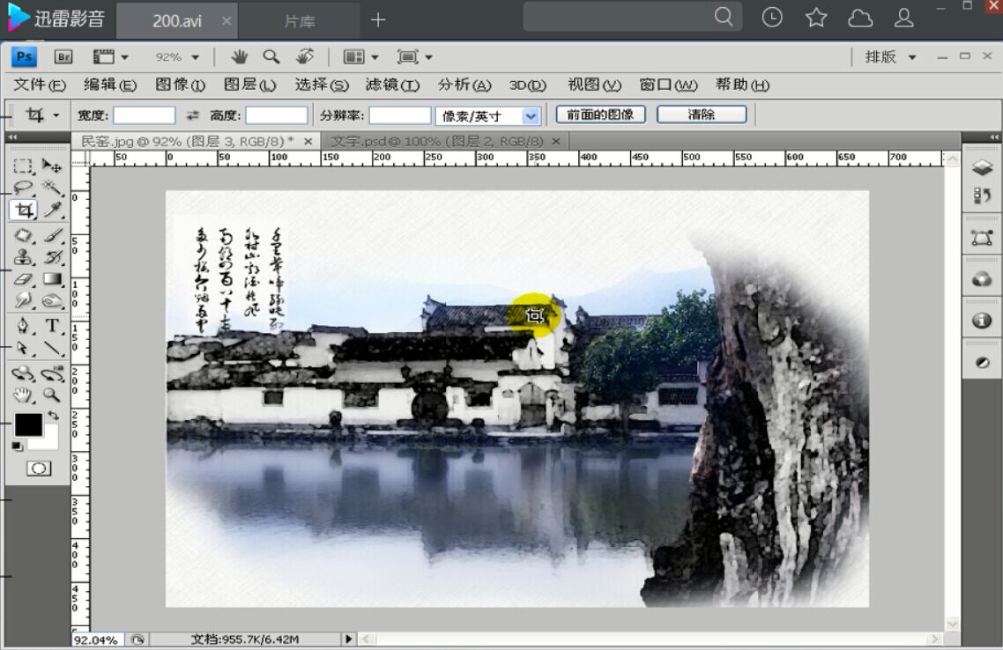Viewport: 1003px width, 650px height.
Task: Open the Layers panel icon on the right
Action: tap(981, 167)
